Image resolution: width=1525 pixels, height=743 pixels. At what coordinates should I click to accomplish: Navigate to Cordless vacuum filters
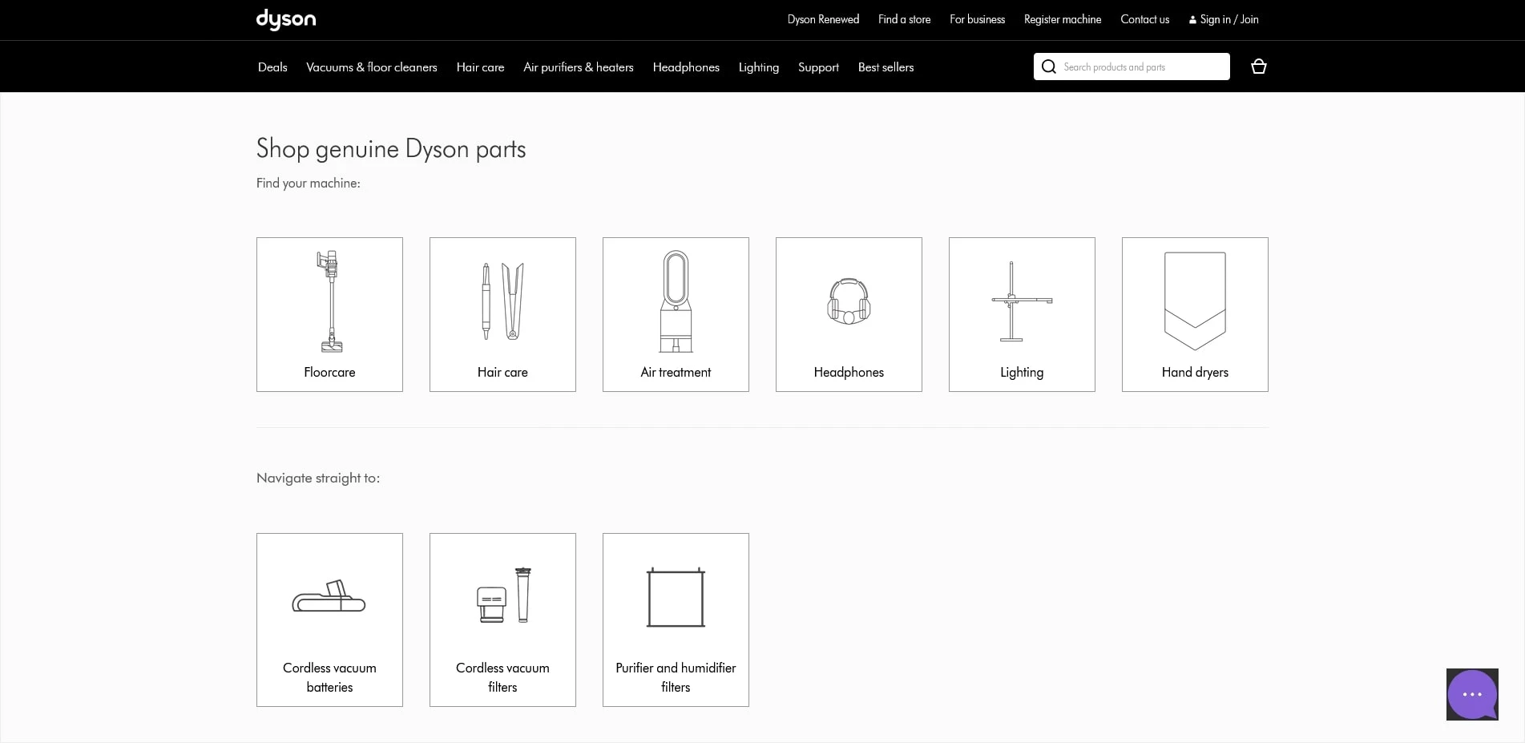502,620
